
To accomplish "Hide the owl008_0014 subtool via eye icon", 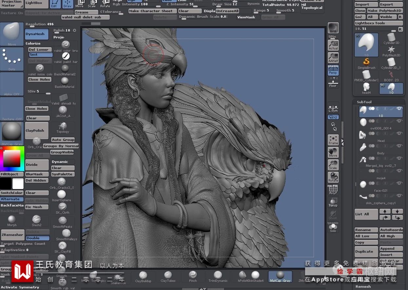I will tap(399, 121).
